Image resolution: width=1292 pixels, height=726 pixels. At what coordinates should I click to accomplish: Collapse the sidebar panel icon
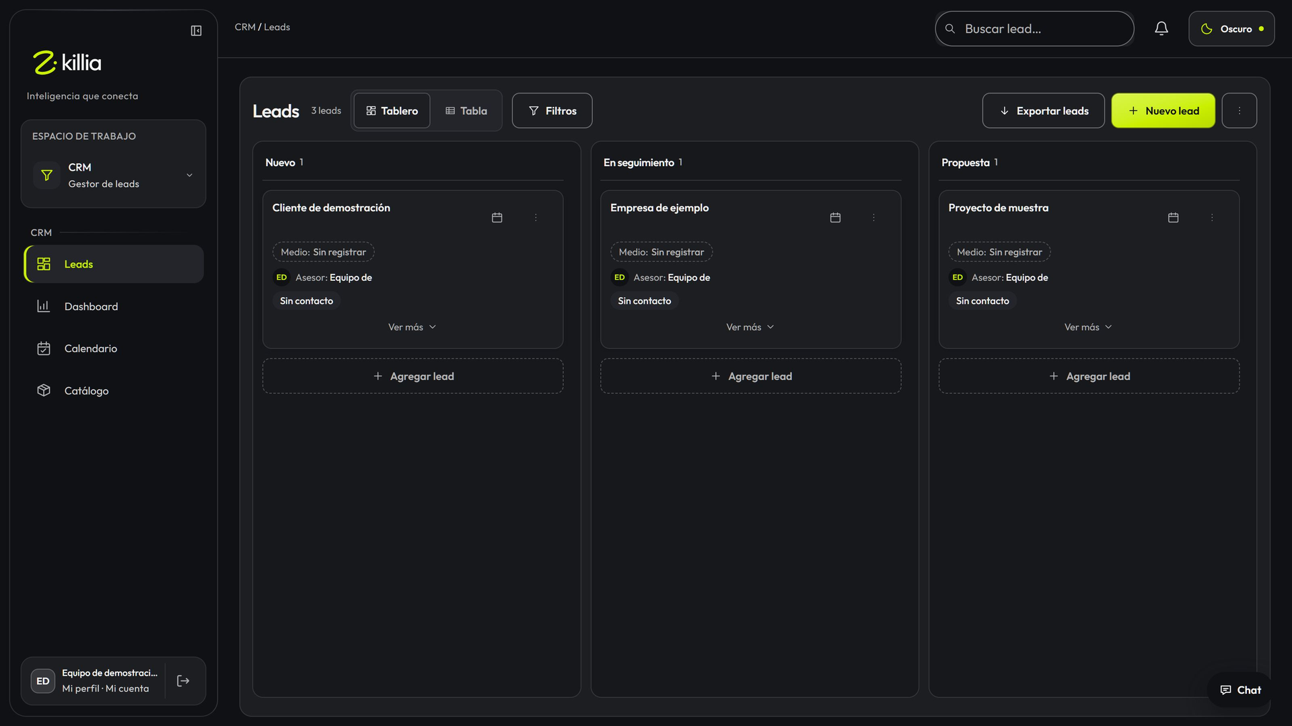pos(196,31)
